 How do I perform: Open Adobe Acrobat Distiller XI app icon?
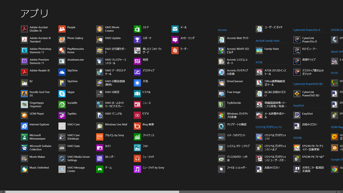pos(24,29)
